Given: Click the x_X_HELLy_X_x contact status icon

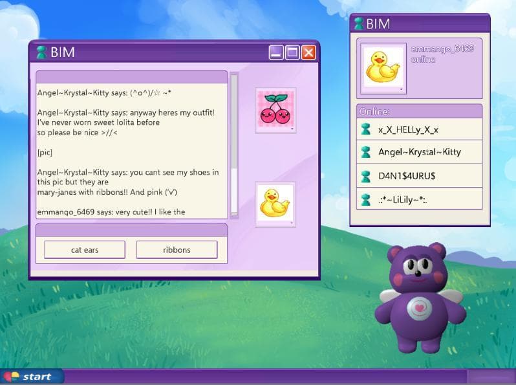Looking at the screenshot, I should click(x=365, y=129).
